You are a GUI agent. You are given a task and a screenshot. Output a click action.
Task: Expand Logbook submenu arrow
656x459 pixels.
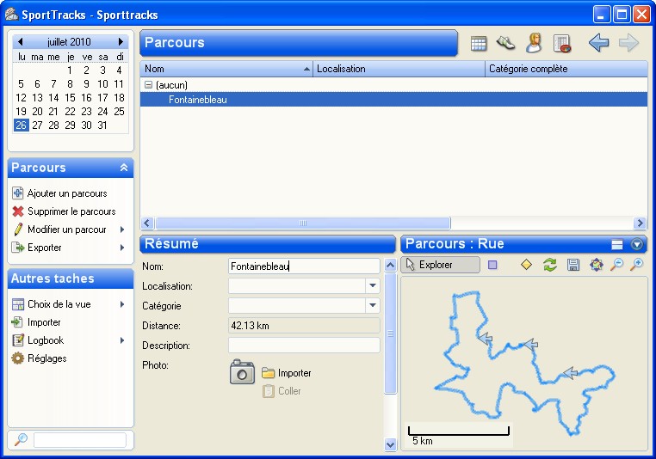coord(122,340)
